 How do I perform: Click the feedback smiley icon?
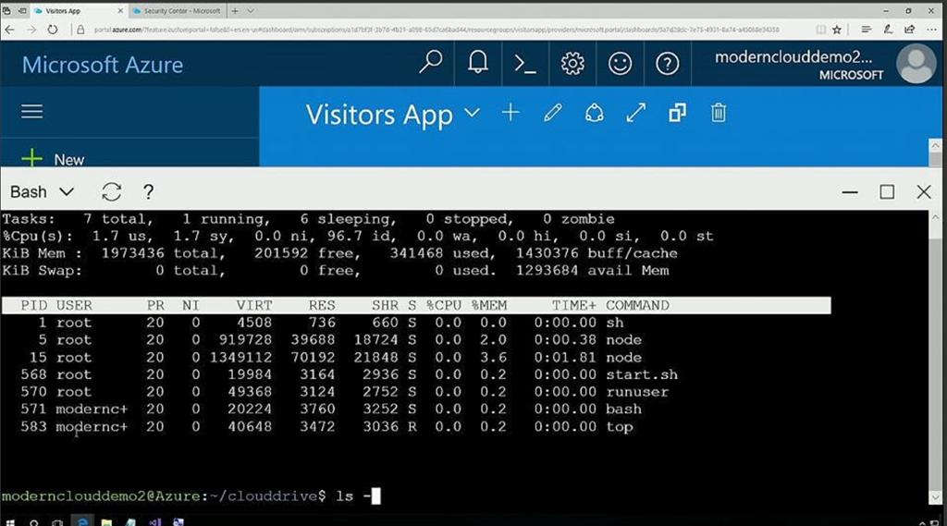[x=620, y=64]
